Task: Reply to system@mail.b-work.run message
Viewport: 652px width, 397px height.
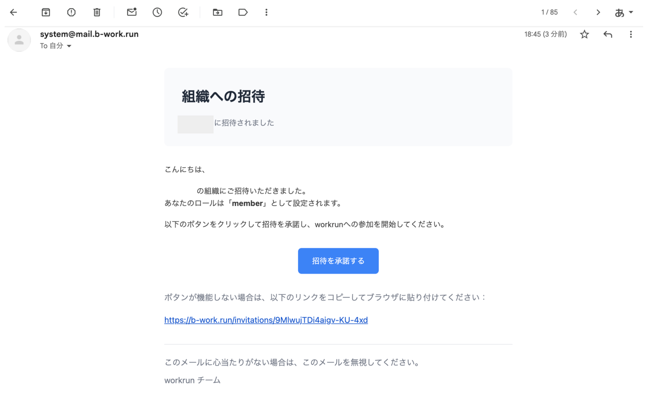Action: 607,34
